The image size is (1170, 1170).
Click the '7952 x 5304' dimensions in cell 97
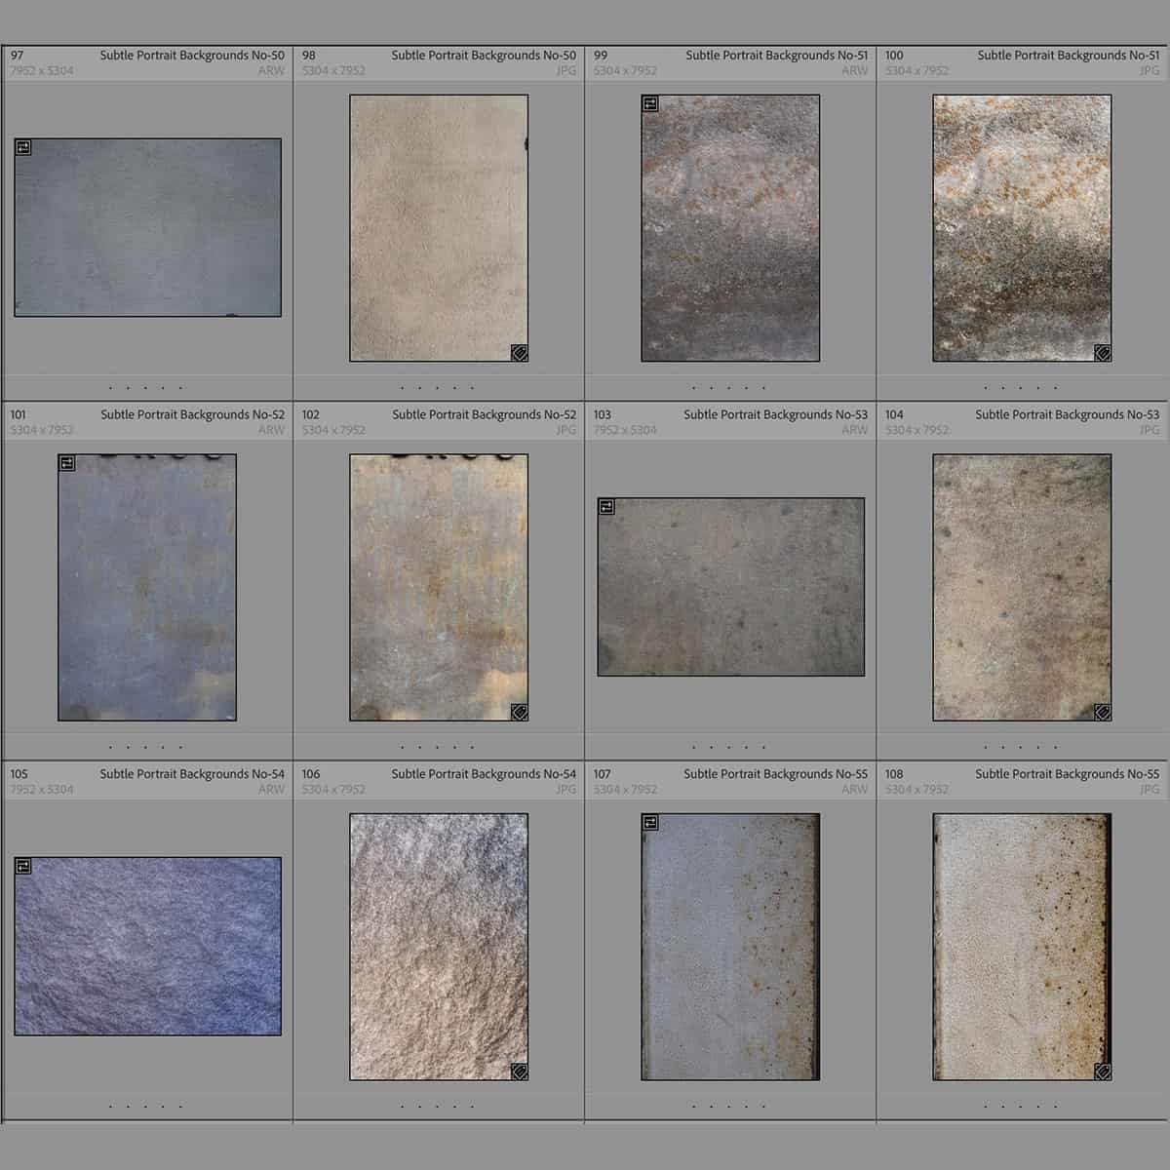42,70
